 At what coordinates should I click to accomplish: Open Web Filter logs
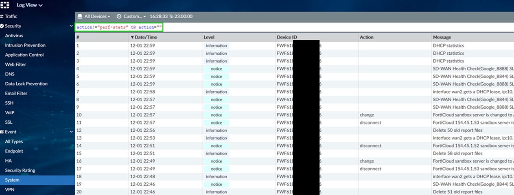(x=15, y=64)
